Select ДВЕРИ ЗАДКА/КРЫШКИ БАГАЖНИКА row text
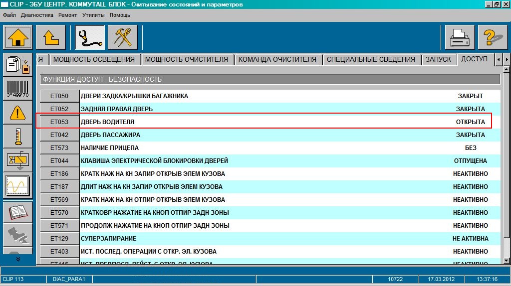511x286 pixels. point(134,96)
